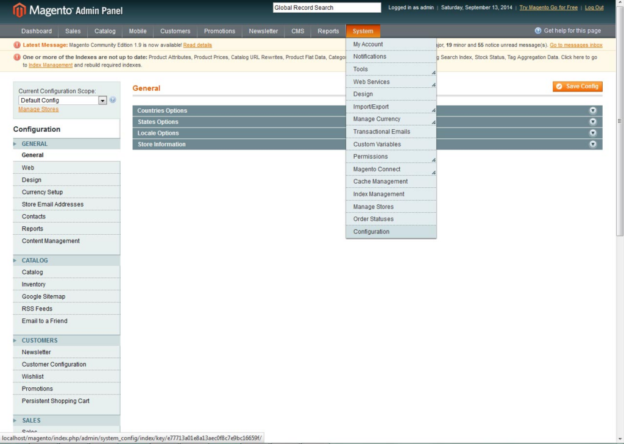Screen dimensions: 624x444
Task: Click the help question icon beside page help
Action: click(x=537, y=30)
